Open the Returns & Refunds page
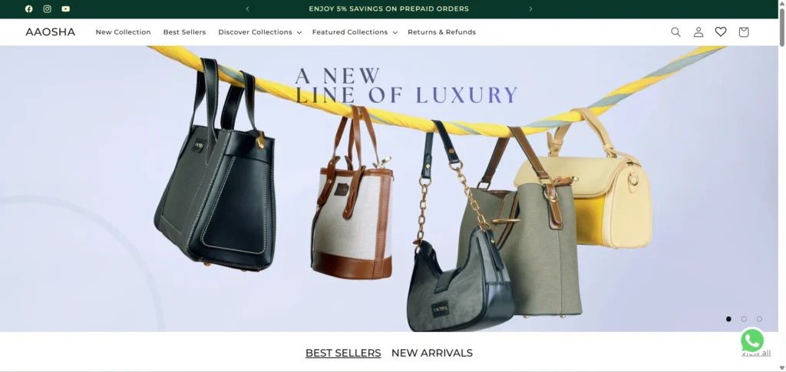Viewport: 786px width, 372px height. (441, 32)
